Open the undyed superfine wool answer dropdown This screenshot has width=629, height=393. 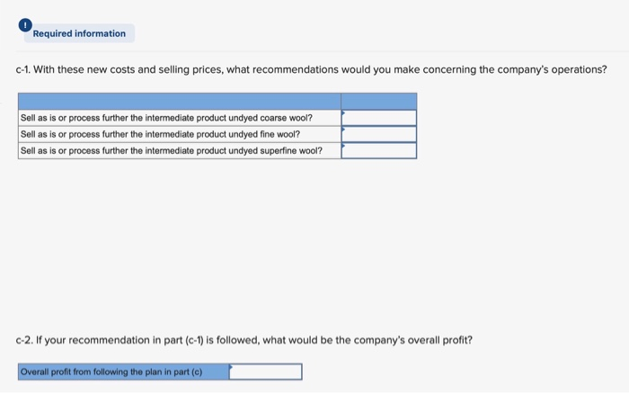(378, 150)
